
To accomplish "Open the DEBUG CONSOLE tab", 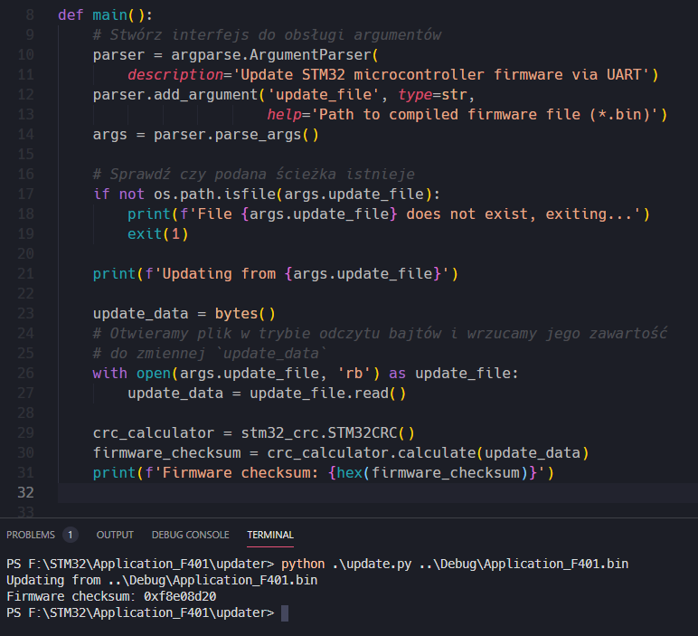I will coord(190,535).
